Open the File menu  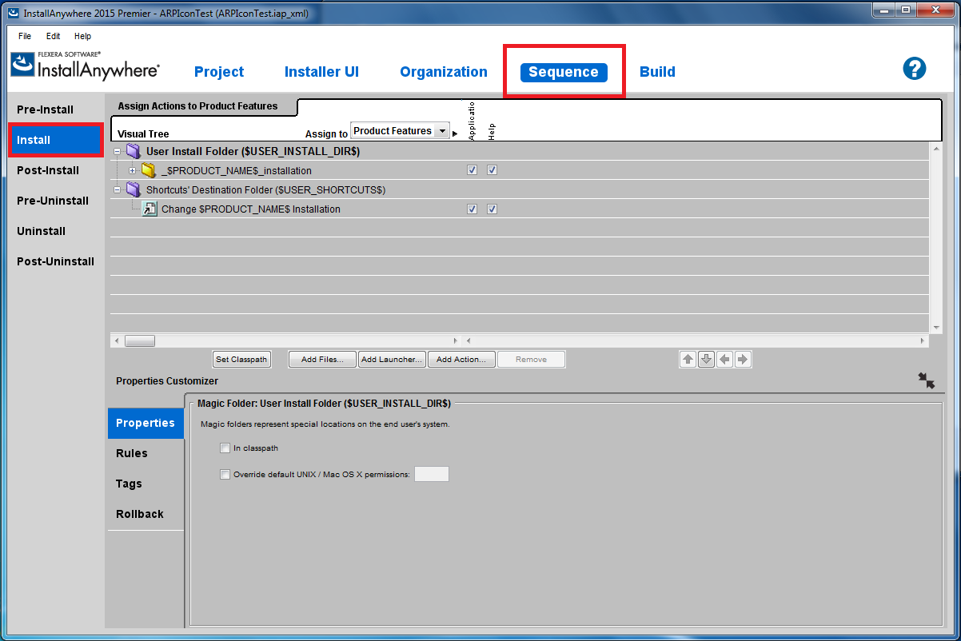tap(25, 36)
